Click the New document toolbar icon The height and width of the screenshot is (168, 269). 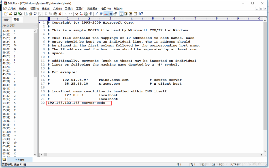click(6, 14)
